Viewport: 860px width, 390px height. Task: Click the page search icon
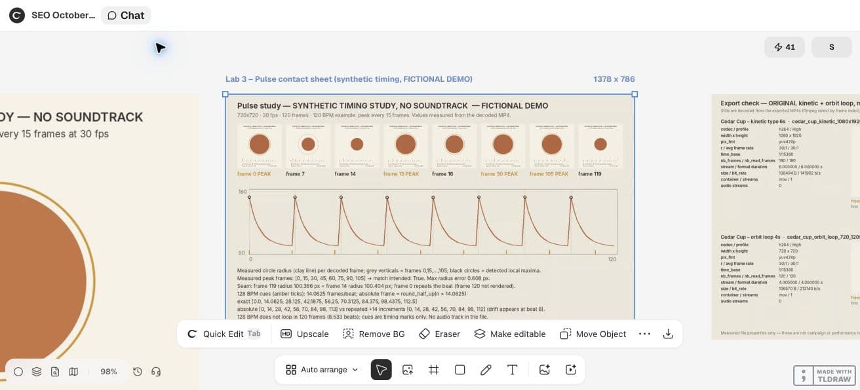[55, 372]
